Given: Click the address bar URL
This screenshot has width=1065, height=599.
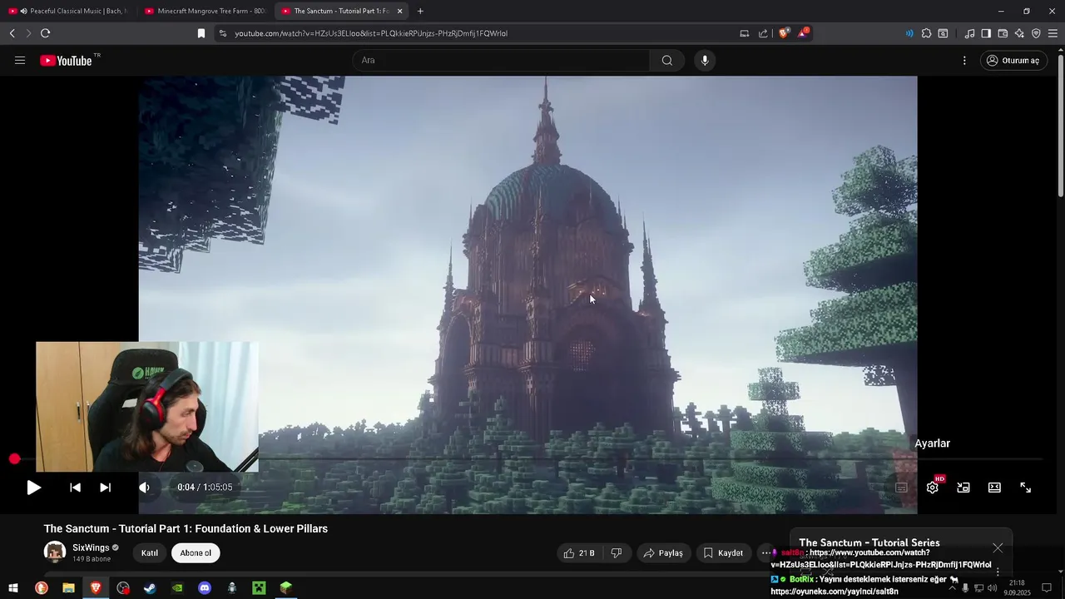Looking at the screenshot, I should click(x=371, y=33).
